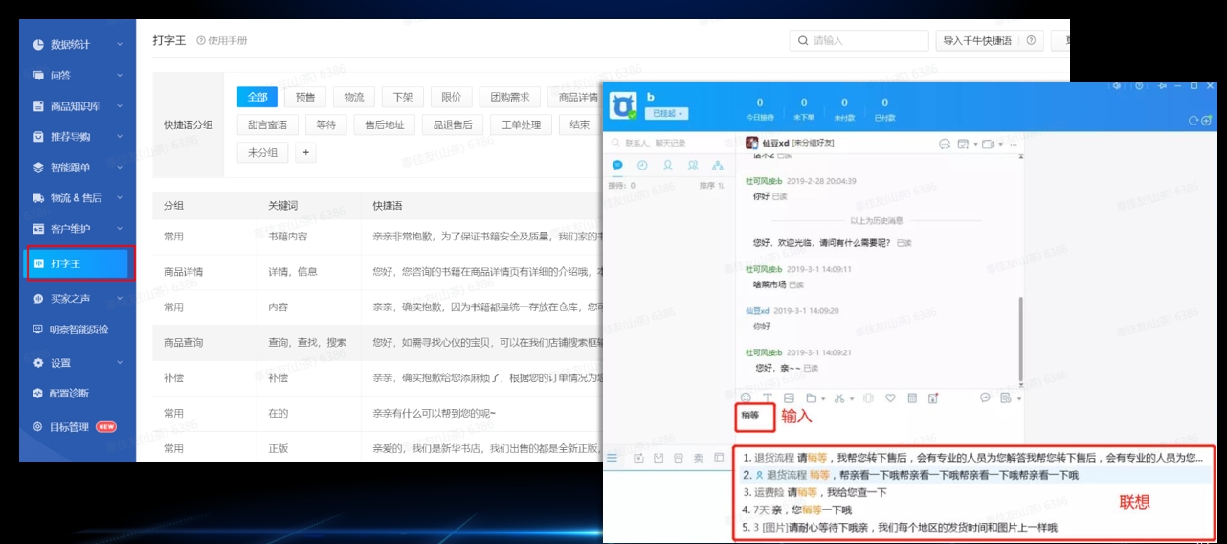Click the 物流 & 售后 truck icon
The image size is (1227, 544).
pyautogui.click(x=38, y=197)
